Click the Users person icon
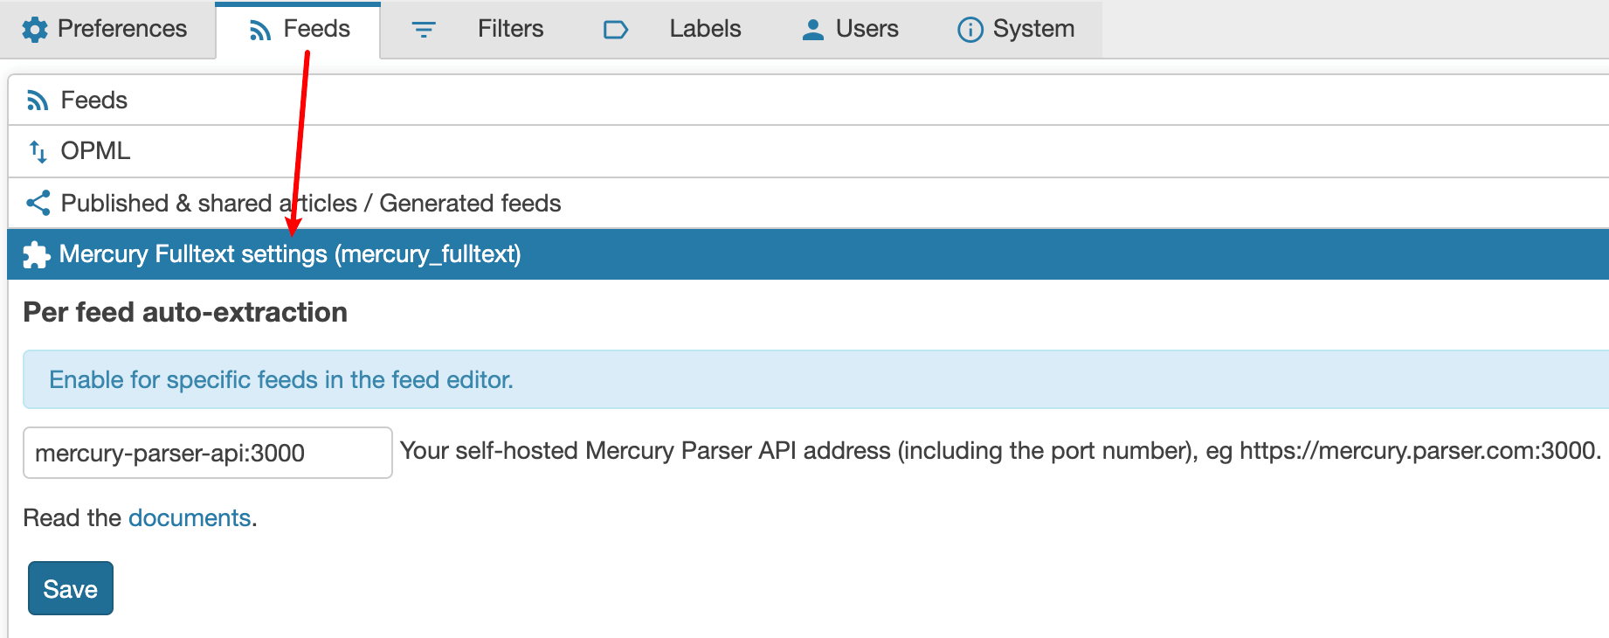The height and width of the screenshot is (638, 1609). 813,30
